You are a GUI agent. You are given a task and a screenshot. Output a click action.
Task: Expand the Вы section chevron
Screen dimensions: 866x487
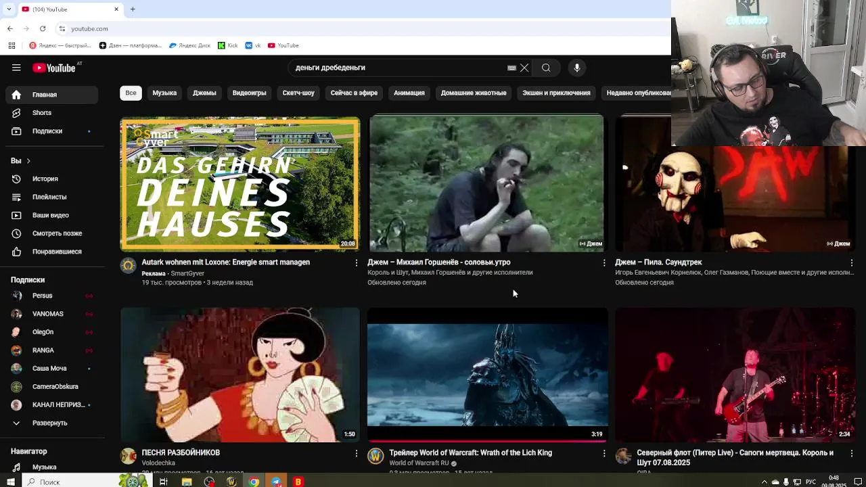pyautogui.click(x=28, y=161)
